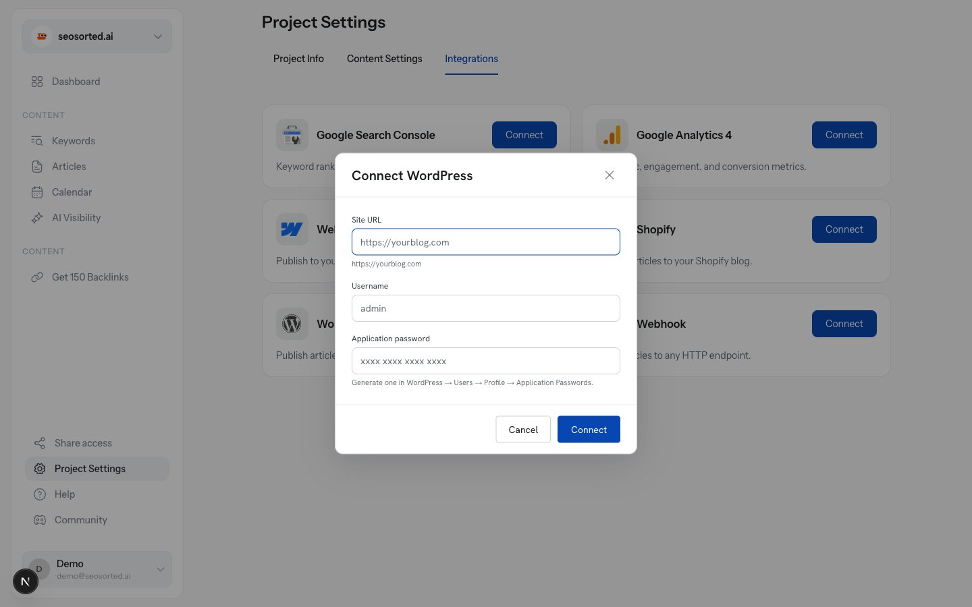
Task: Click the Share access icon
Action: [x=40, y=443]
